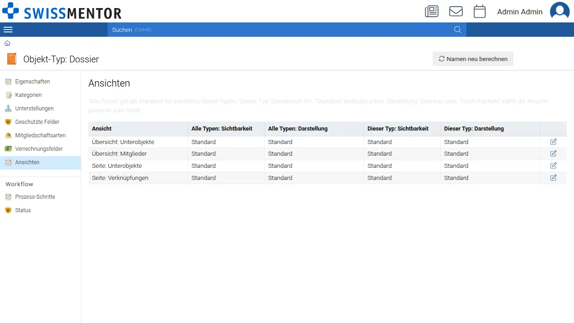This screenshot has height=323, width=574.
Task: Open Unterstellungen in the sidebar
Action: [x=40, y=109]
